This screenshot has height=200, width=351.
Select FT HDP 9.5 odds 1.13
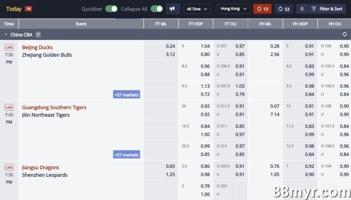(205, 86)
